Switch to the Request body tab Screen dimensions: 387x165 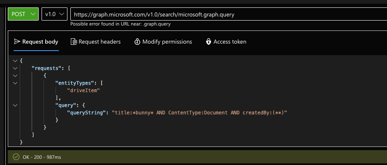[36, 42]
